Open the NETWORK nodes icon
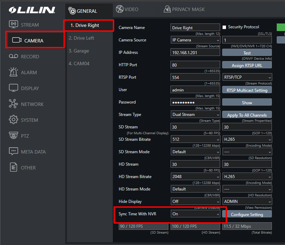This screenshot has height=245, width=285. click(x=13, y=104)
